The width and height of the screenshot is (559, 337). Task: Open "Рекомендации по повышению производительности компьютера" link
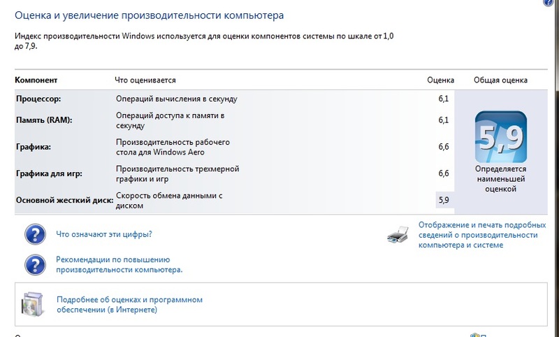[x=119, y=264]
